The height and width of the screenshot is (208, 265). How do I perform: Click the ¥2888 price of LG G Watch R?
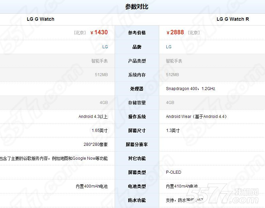pyautogui.click(x=175, y=32)
